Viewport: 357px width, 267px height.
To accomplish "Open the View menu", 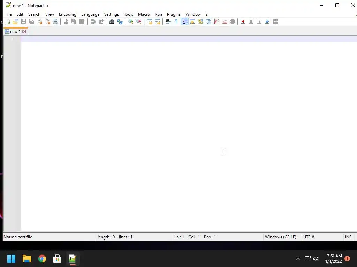I will [x=50, y=14].
